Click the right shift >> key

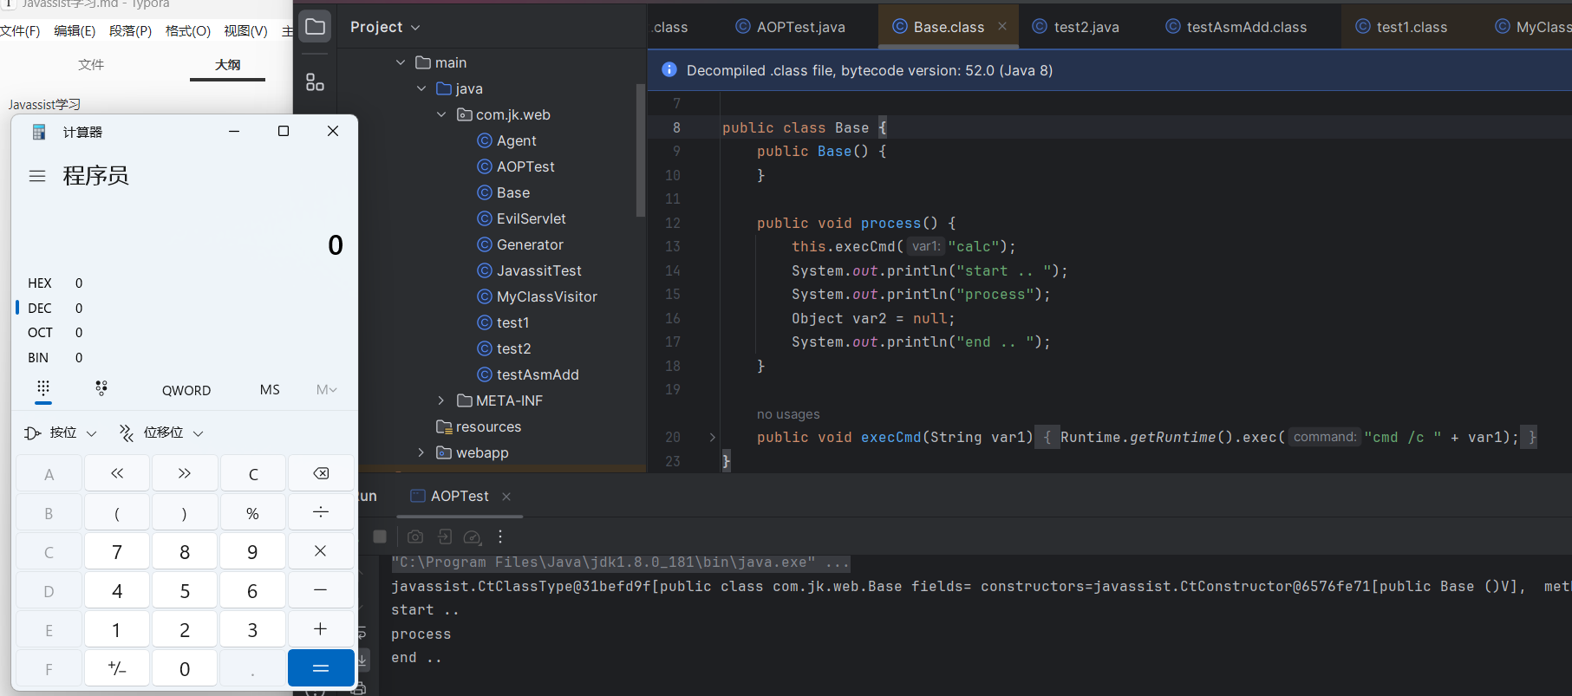pos(185,473)
